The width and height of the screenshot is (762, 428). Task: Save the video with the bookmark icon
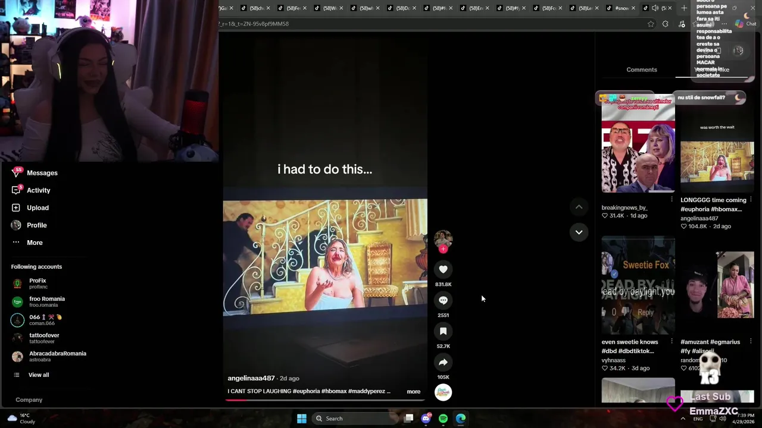pyautogui.click(x=443, y=331)
